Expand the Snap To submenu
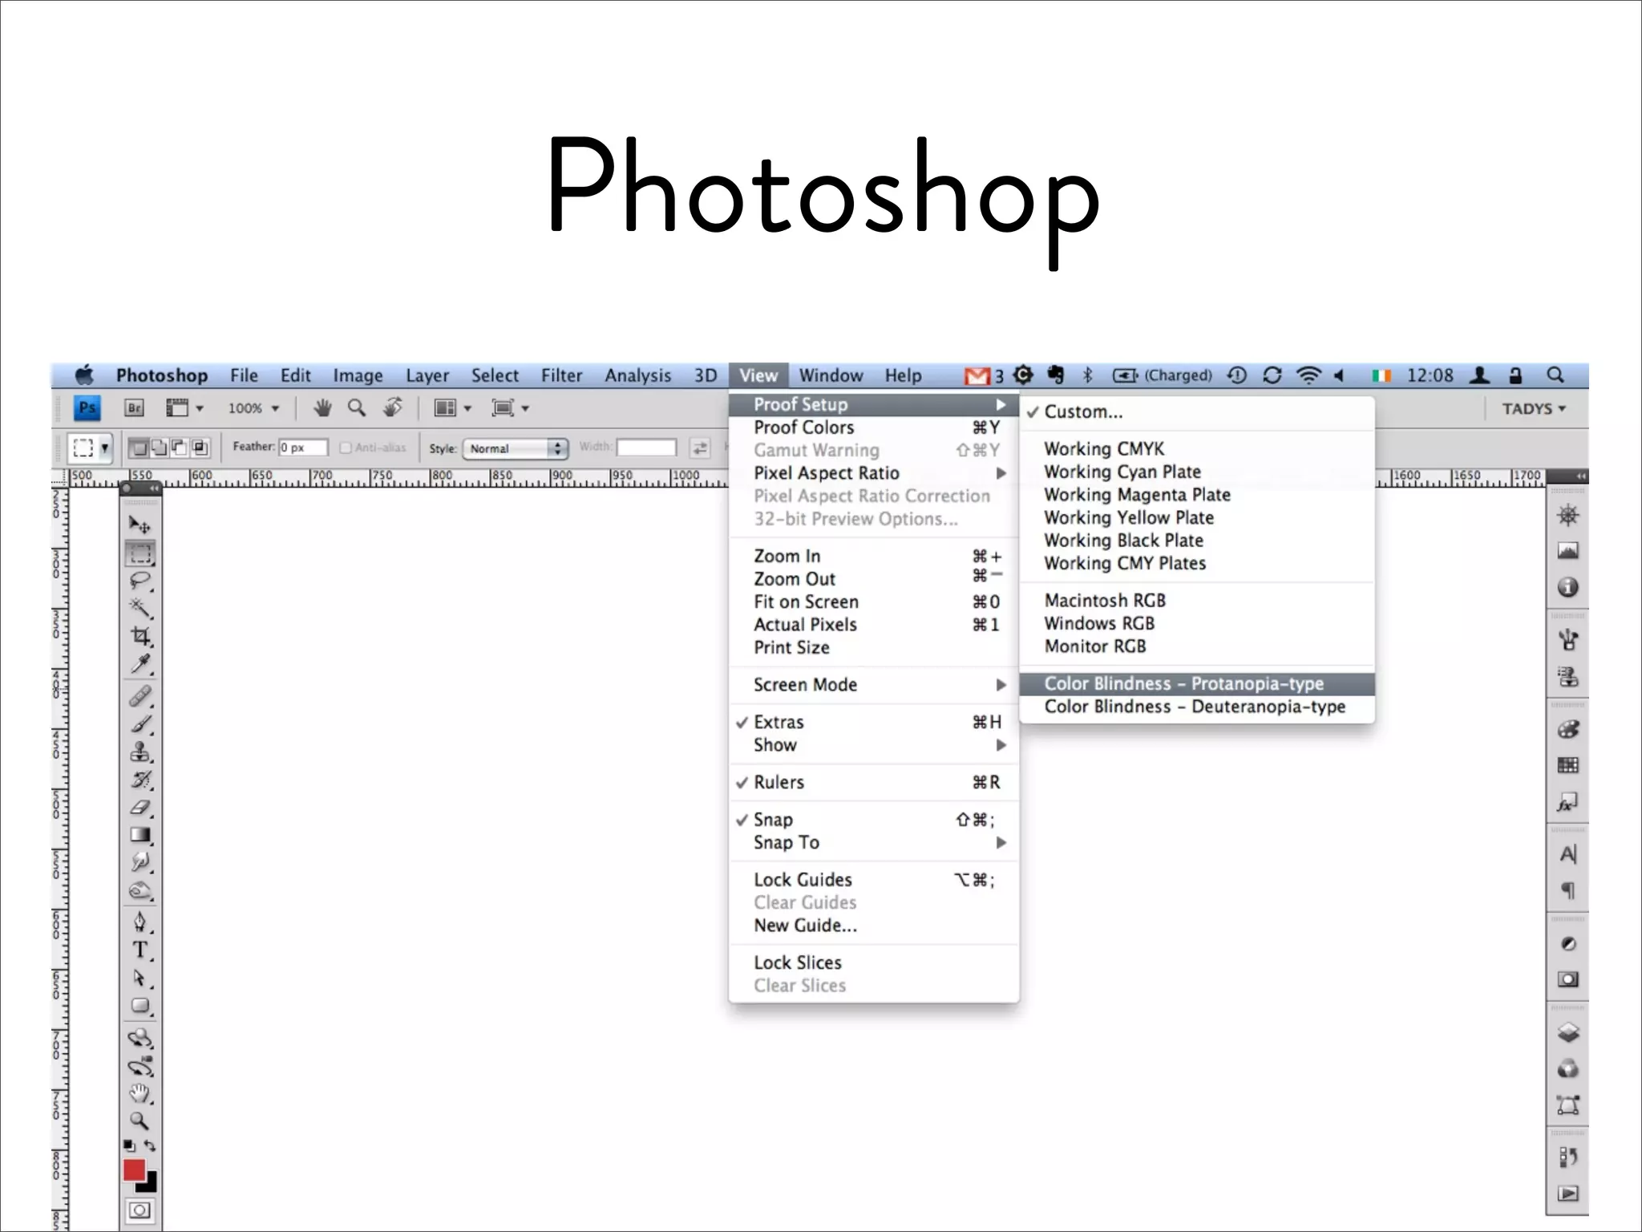1642x1232 pixels. click(874, 842)
